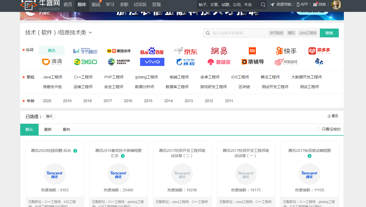
Task: Select NetEase company logo filter
Action: coord(219,51)
